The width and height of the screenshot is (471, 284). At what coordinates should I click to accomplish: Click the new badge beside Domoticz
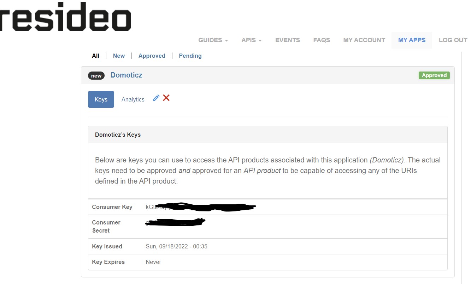96,75
